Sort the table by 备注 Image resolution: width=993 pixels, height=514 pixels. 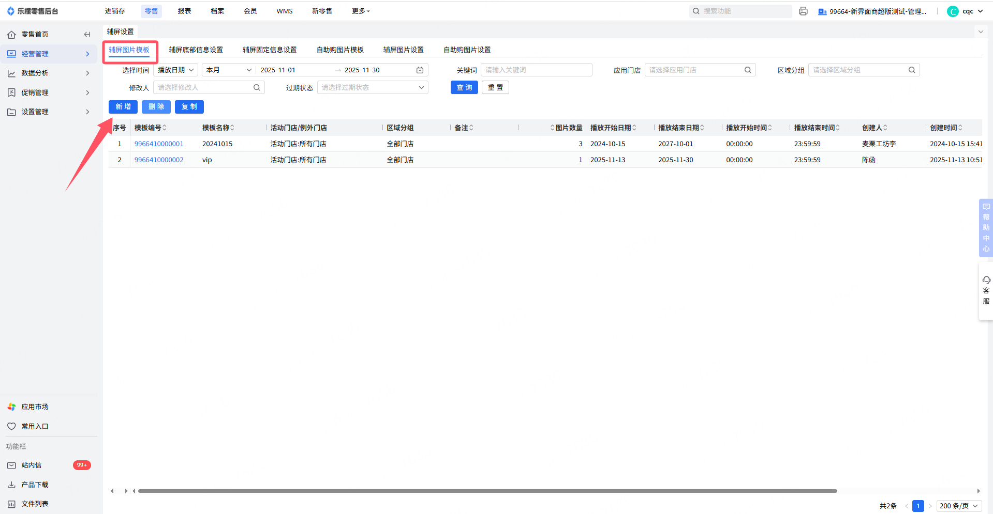pos(471,128)
